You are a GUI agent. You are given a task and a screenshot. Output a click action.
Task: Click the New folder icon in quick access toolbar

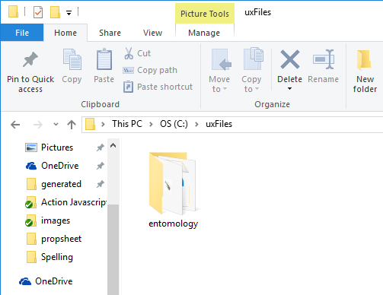click(55, 12)
